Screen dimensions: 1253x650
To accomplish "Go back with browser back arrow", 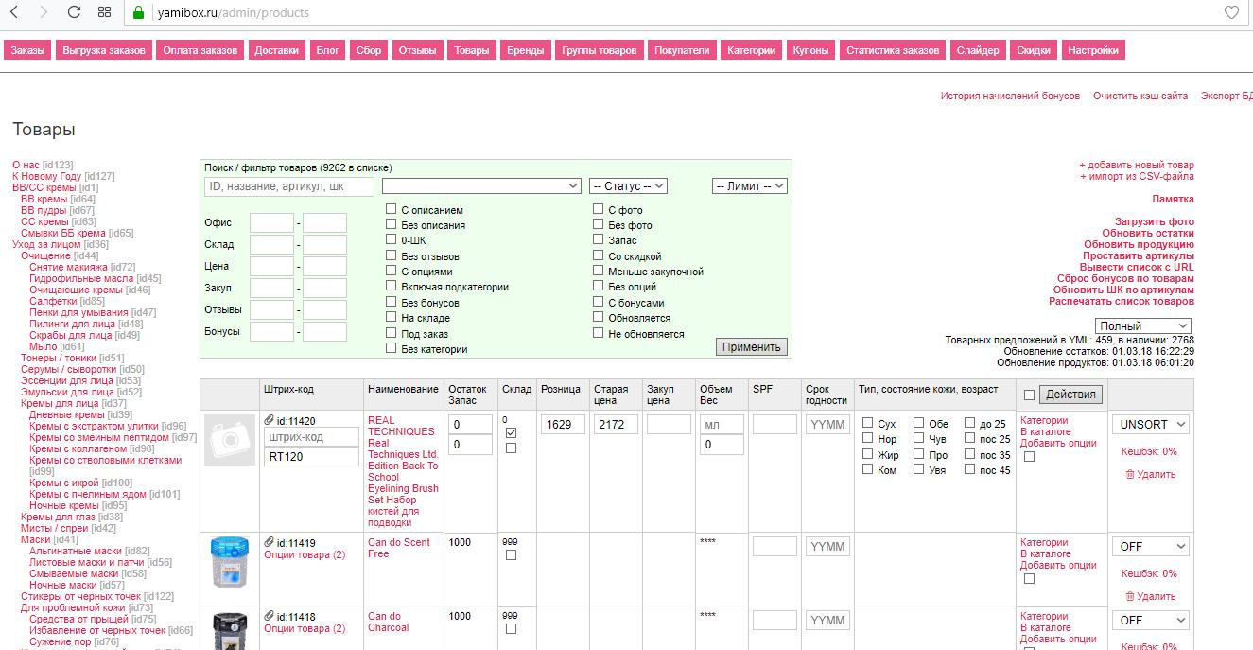I will tap(14, 12).
